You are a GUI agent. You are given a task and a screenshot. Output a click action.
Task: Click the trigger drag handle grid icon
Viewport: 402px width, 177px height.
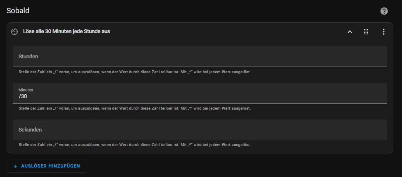tap(366, 32)
